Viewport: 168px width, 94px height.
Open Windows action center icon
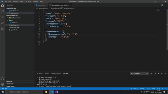click(165, 92)
